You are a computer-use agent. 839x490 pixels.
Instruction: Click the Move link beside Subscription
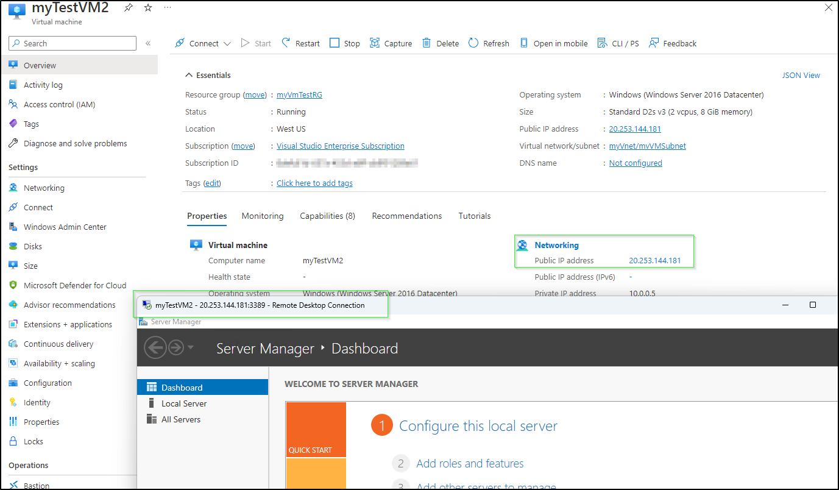[x=244, y=146]
